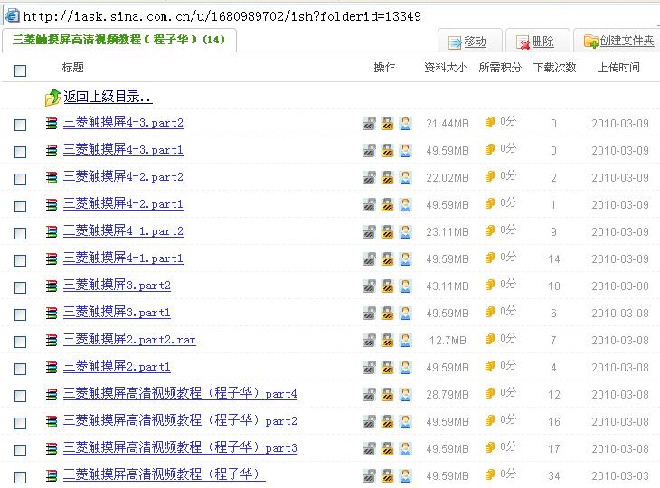Click the 2010-03-03 upload date
The width and height of the screenshot is (660, 488).
pyautogui.click(x=620, y=475)
